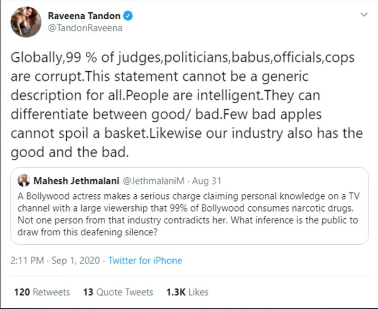Open the @TandonRaveena handle
This screenshot has height=309, width=378.
click(85, 28)
